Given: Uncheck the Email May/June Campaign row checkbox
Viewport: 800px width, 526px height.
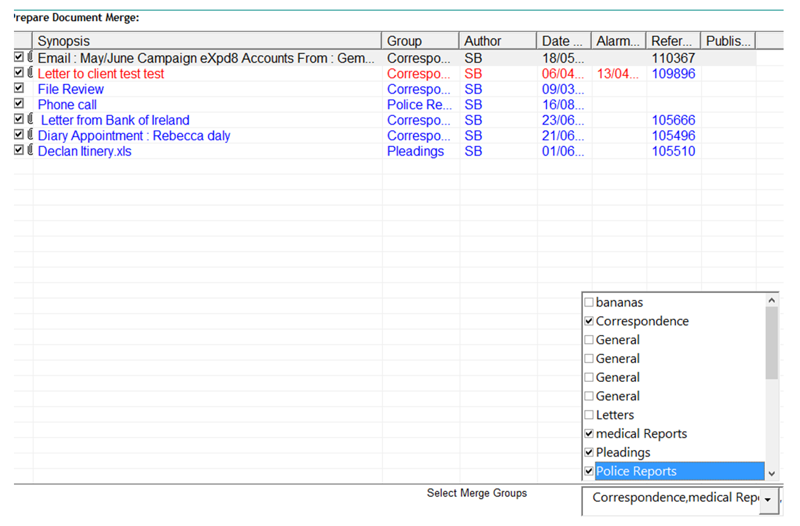Looking at the screenshot, I should point(19,57).
